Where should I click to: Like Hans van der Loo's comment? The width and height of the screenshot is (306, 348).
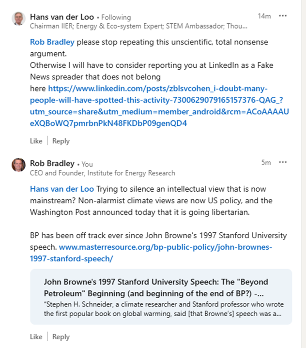[x=36, y=141]
